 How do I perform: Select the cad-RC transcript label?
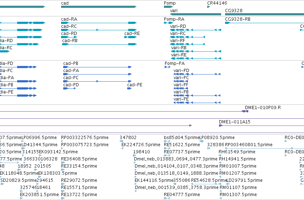[69, 26]
